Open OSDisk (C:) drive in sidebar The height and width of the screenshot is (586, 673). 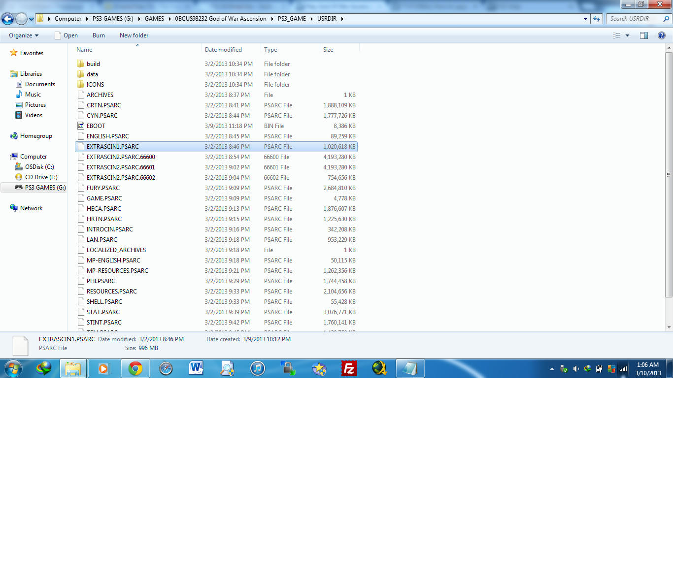point(39,167)
